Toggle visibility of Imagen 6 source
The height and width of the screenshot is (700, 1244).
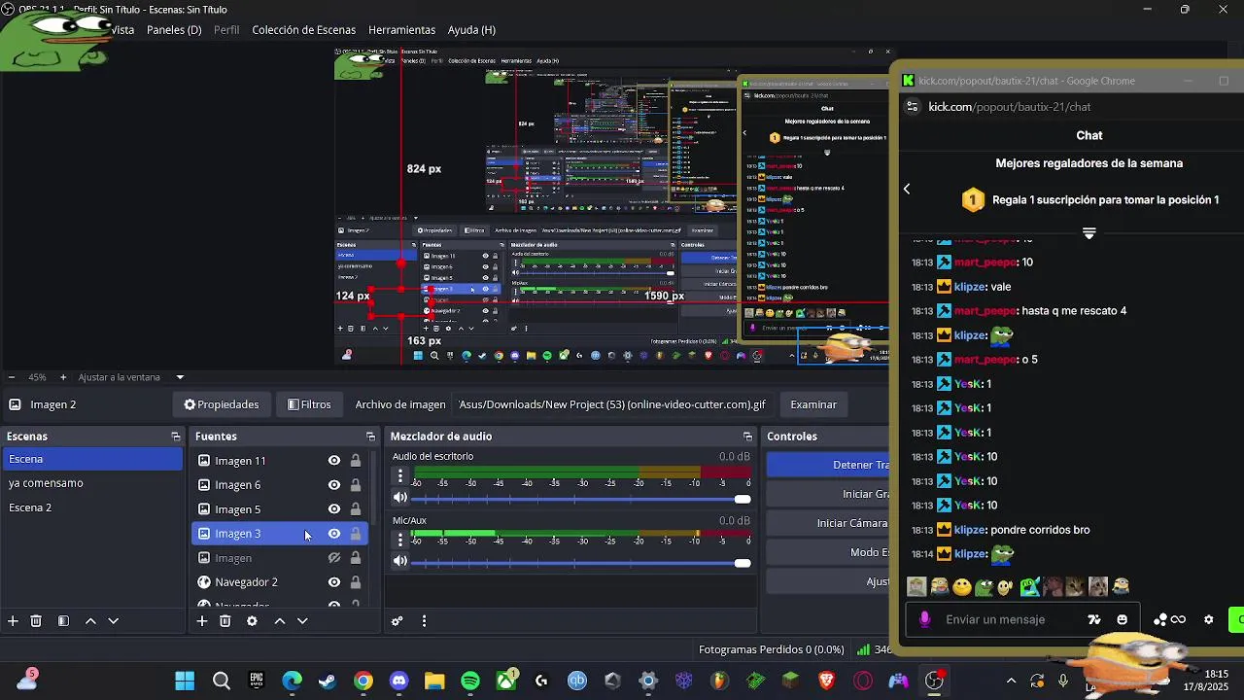pos(333,485)
